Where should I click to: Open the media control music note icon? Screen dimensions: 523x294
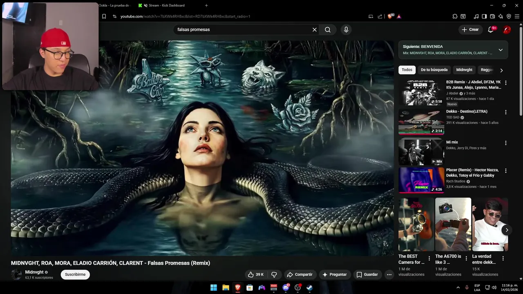tap(476, 16)
